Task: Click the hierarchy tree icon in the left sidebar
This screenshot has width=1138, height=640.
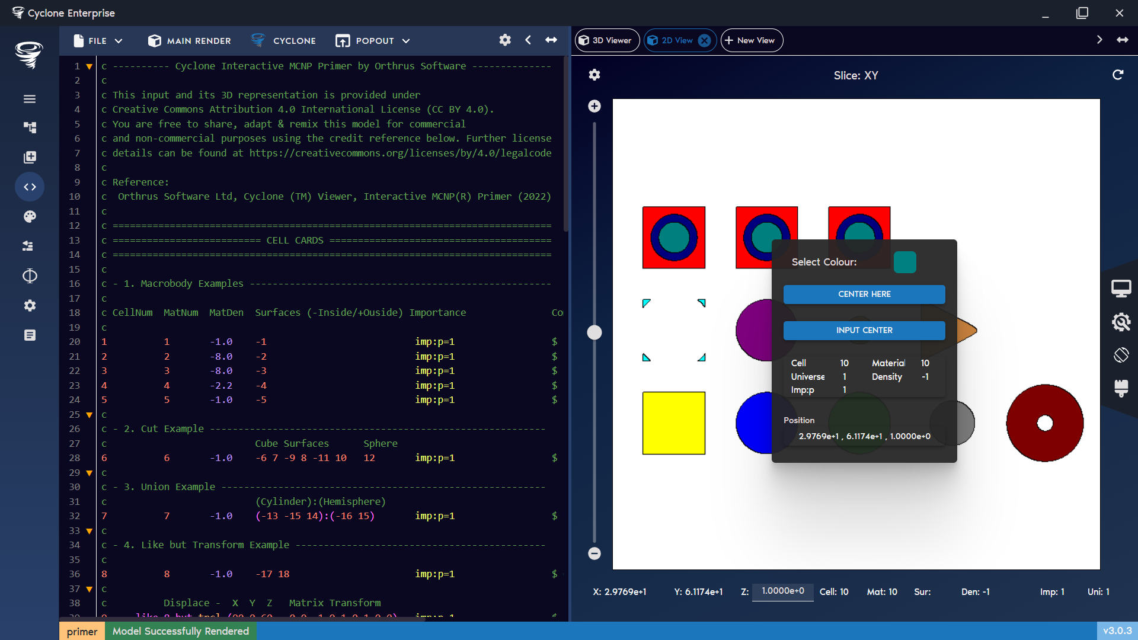Action: point(30,127)
